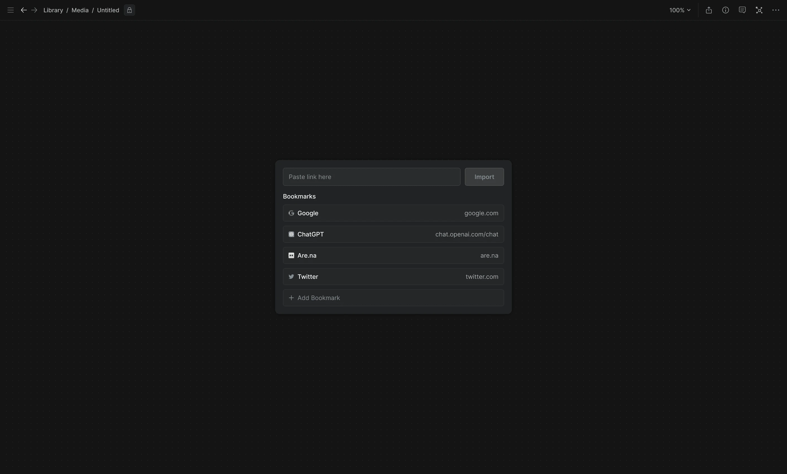This screenshot has width=787, height=474.
Task: Open the Twitter bookmark
Action: coord(393,277)
